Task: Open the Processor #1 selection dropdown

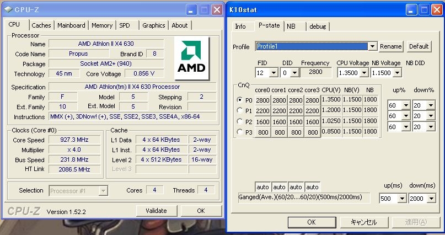Action: click(x=103, y=191)
